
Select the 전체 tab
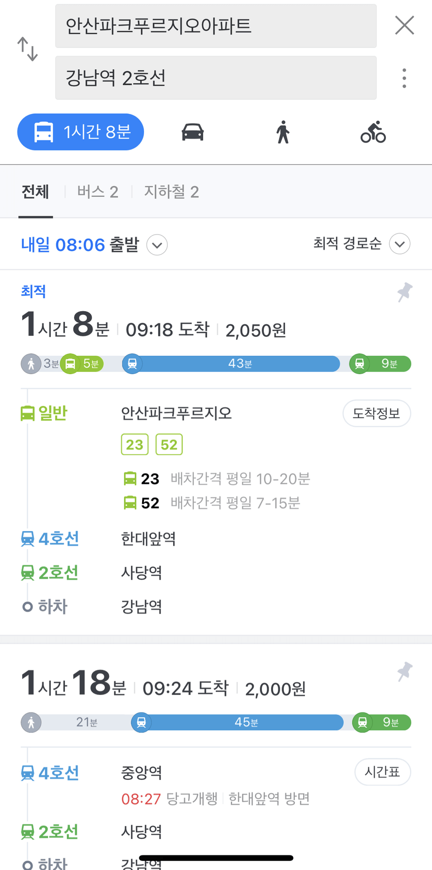click(35, 192)
